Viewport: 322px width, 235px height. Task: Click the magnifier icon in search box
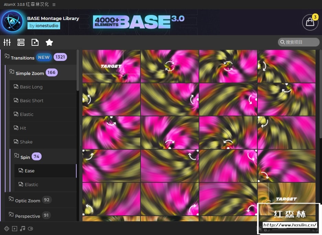[x=282, y=42]
